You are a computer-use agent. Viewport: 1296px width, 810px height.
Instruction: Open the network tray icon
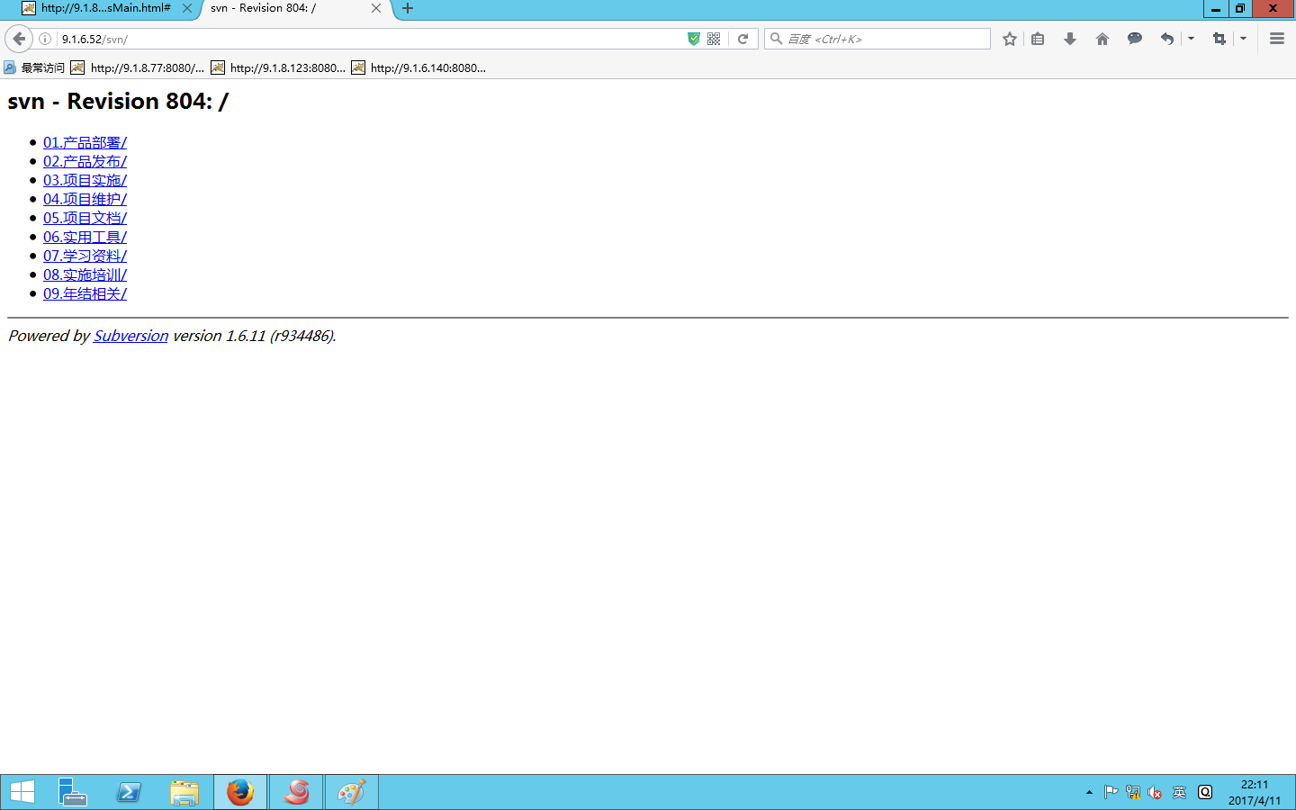pos(1133,792)
